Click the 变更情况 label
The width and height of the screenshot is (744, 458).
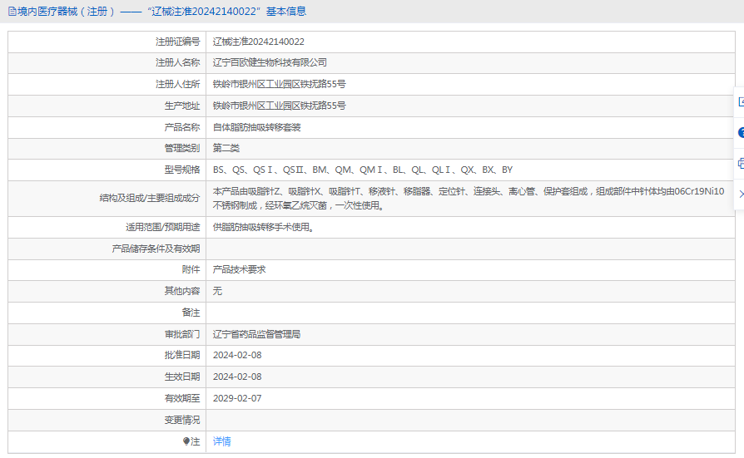pyautogui.click(x=182, y=420)
